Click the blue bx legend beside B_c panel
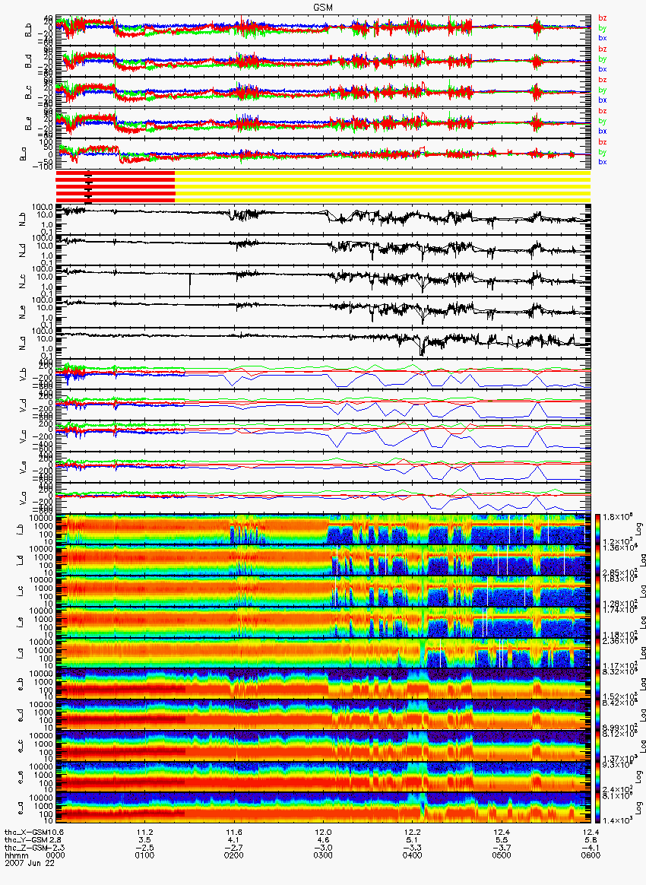The width and height of the screenshot is (646, 885). [603, 100]
